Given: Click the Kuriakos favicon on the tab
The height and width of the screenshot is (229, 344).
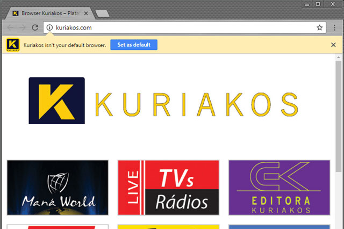Looking at the screenshot, I should [16, 13].
